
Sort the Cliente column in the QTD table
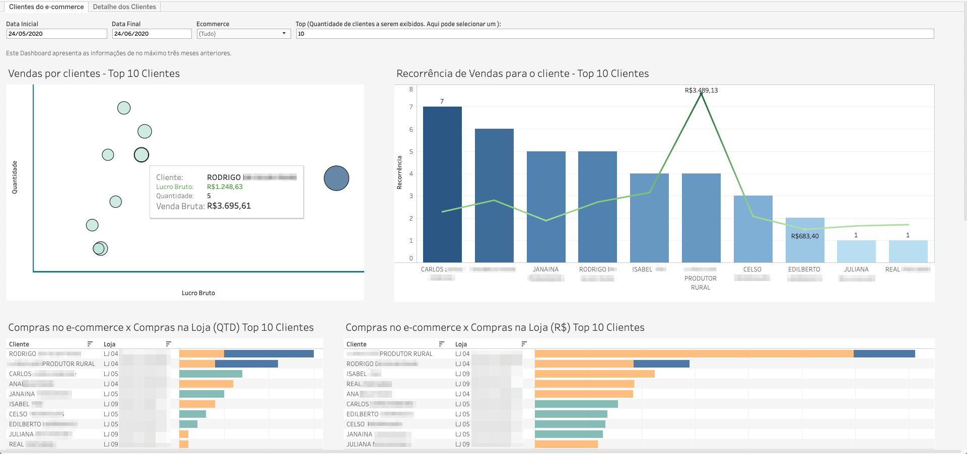point(90,344)
